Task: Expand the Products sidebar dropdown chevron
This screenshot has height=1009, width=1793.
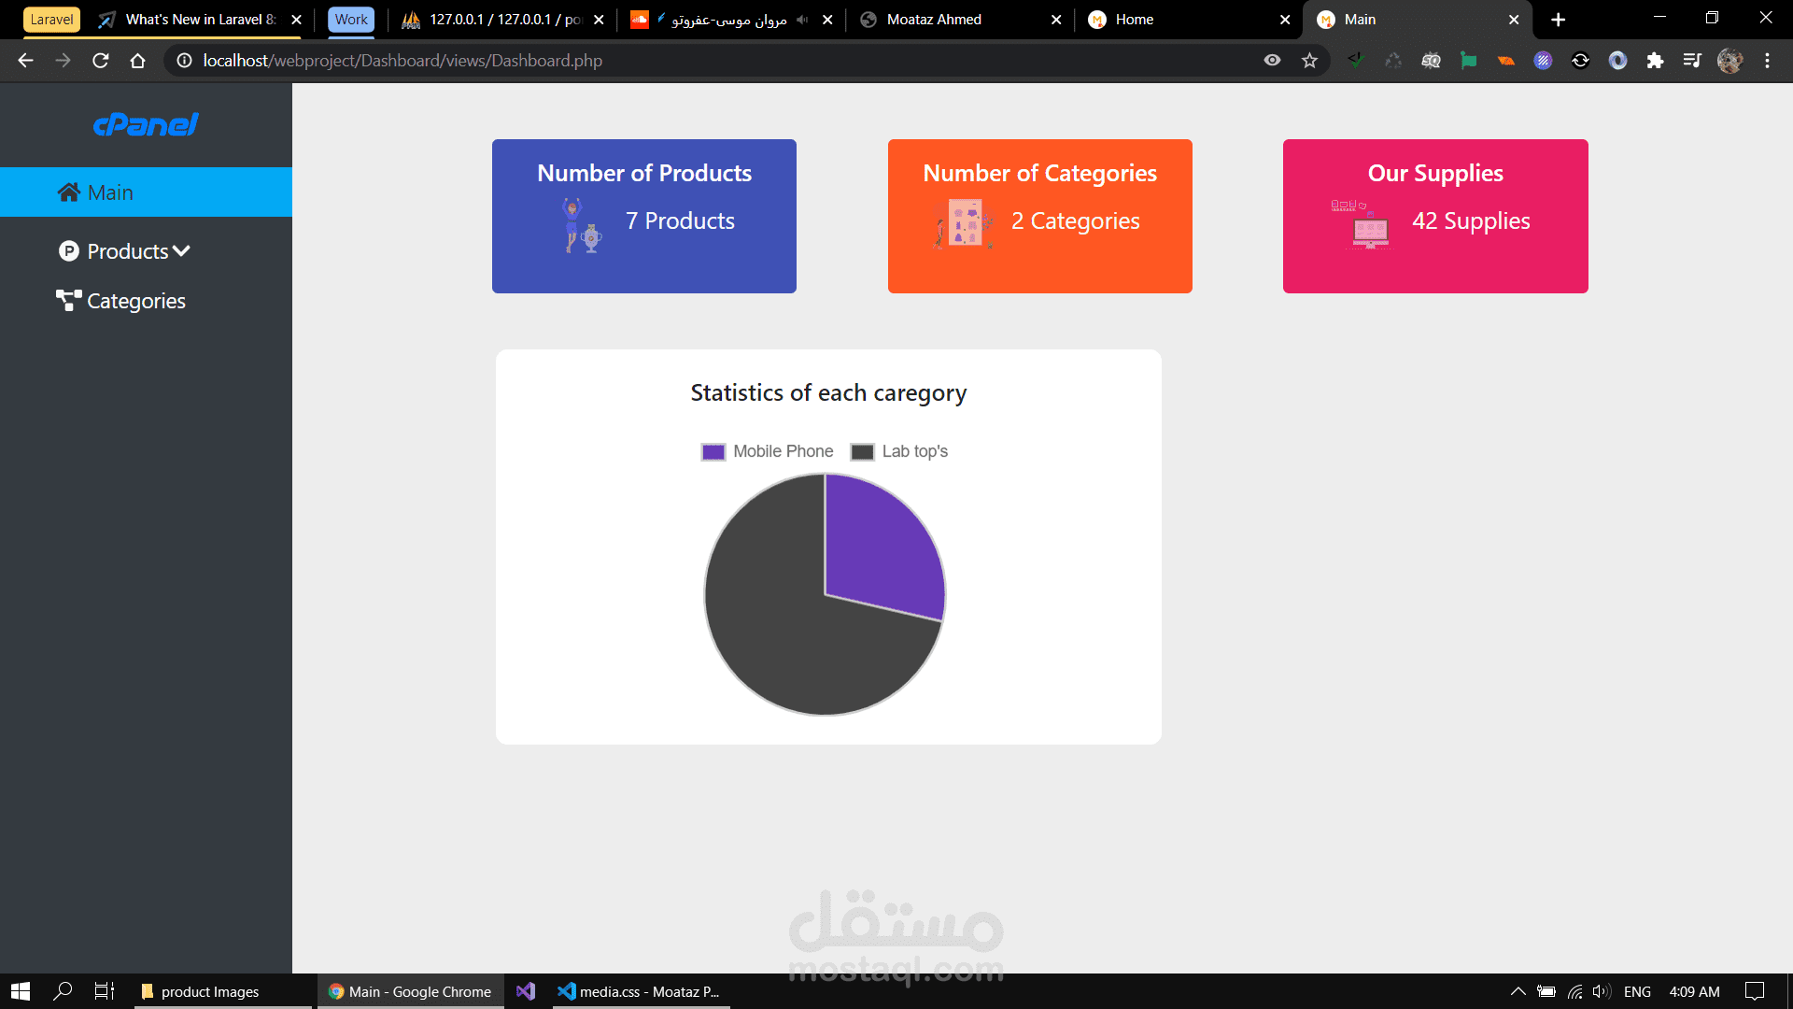Action: [x=181, y=250]
